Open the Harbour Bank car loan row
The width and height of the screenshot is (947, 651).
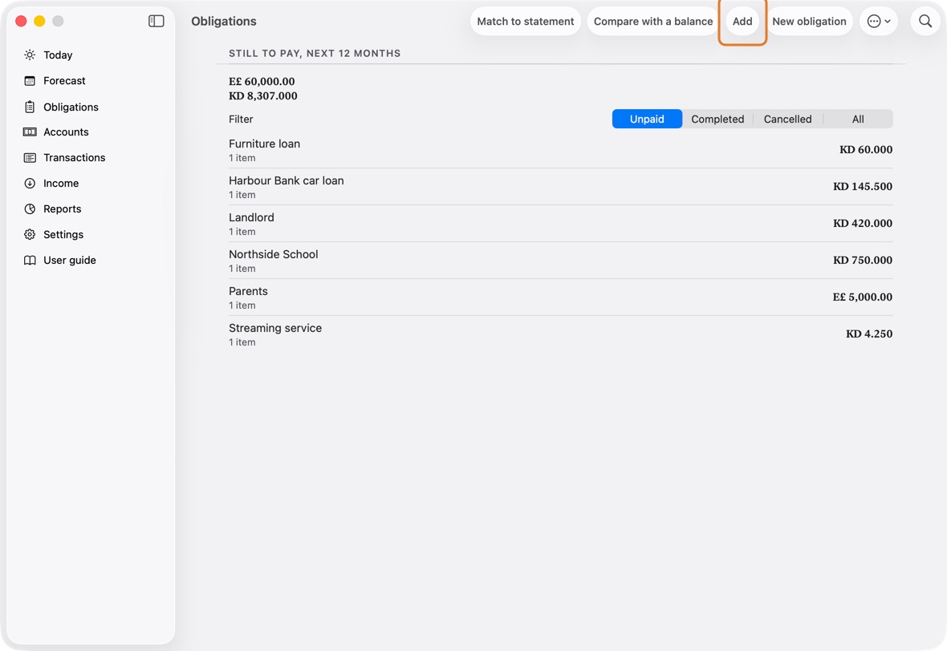coord(560,187)
